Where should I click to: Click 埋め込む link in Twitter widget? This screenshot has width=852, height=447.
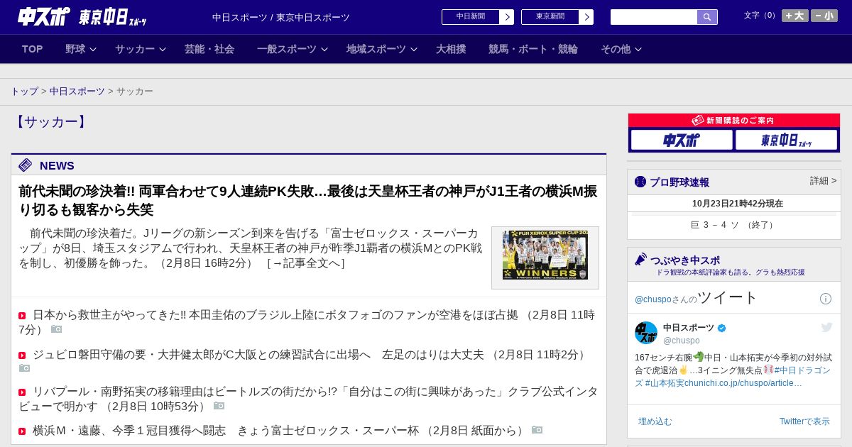[655, 421]
